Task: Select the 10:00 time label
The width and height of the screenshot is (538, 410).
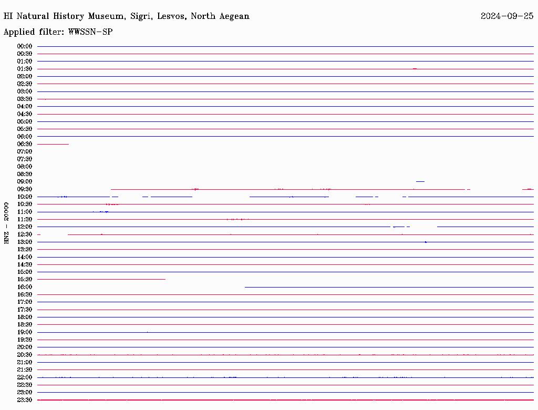Action: point(25,197)
